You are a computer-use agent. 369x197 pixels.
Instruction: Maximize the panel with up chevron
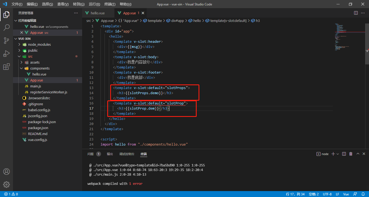[x=358, y=154]
